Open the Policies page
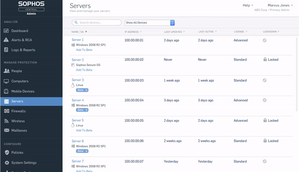Screen dimensions: 299x172 point(17,152)
